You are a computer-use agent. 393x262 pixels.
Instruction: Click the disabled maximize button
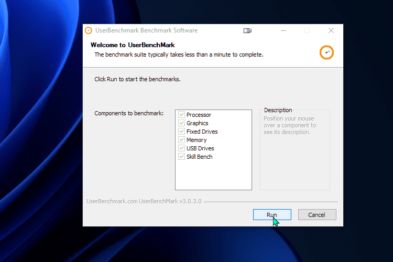[x=307, y=30]
